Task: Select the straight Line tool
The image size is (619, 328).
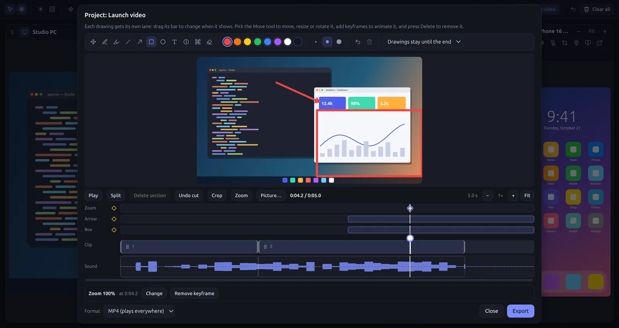Action: (128, 42)
